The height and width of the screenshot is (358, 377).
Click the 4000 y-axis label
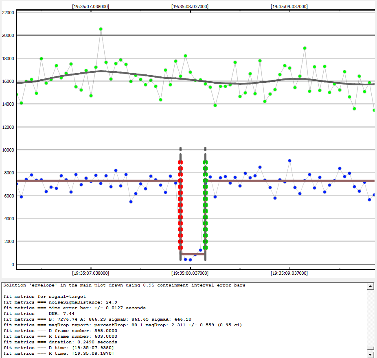pos(9,219)
